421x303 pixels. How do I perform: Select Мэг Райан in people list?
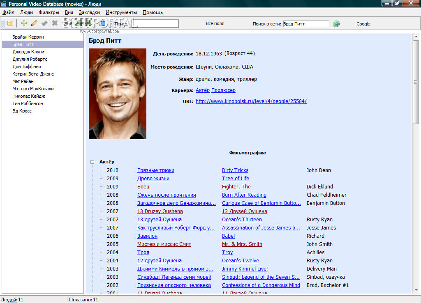pyautogui.click(x=23, y=81)
